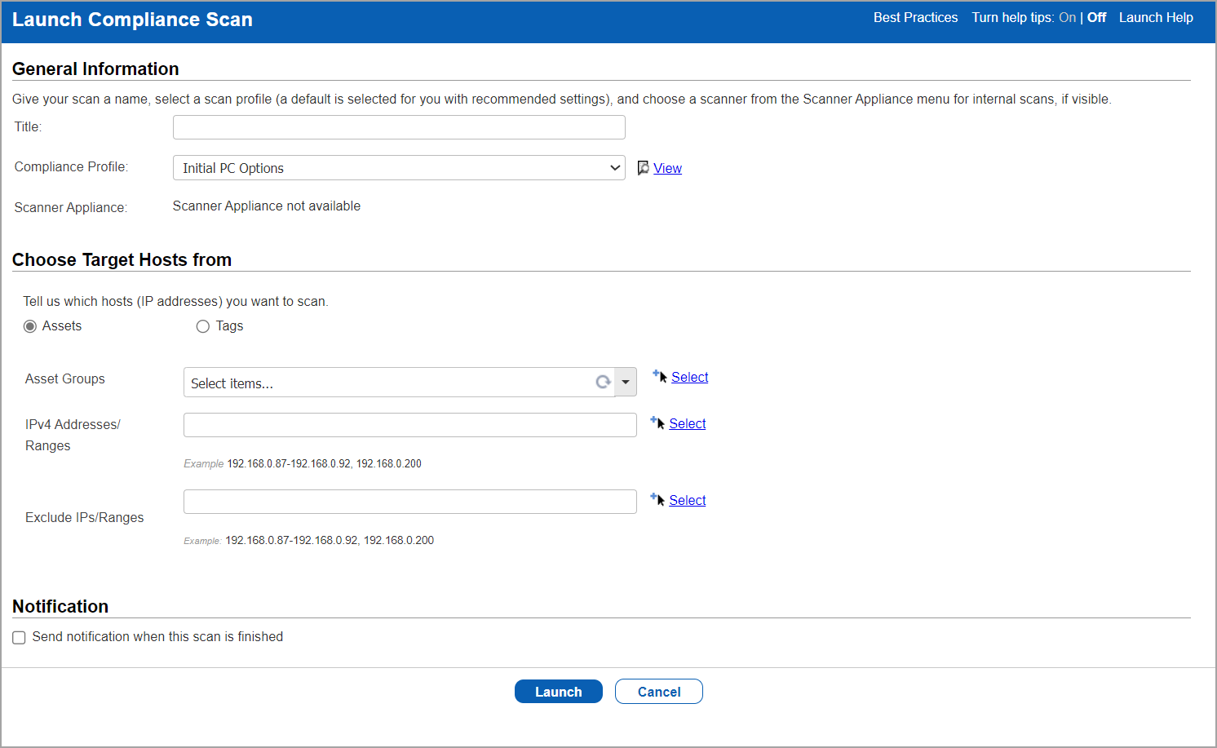Screen dimensions: 1217x748
Task: Expand the Asset Groups dropdown arrow
Action: pyautogui.click(x=626, y=382)
